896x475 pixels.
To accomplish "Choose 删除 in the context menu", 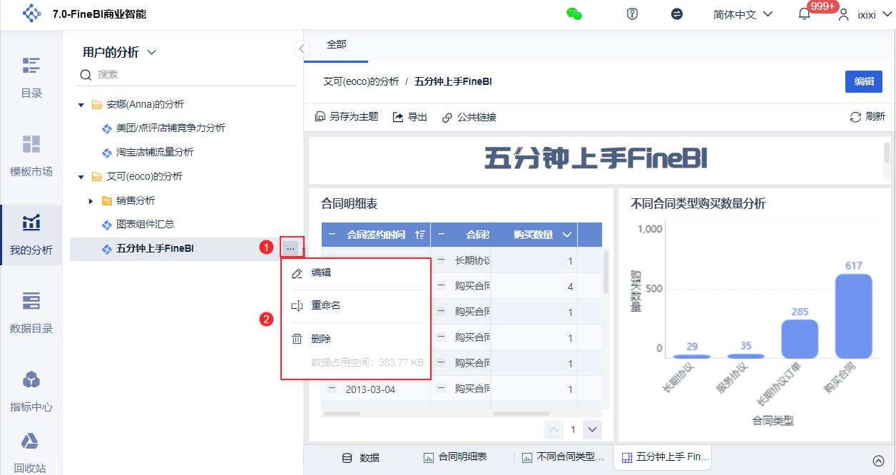I will point(356,339).
